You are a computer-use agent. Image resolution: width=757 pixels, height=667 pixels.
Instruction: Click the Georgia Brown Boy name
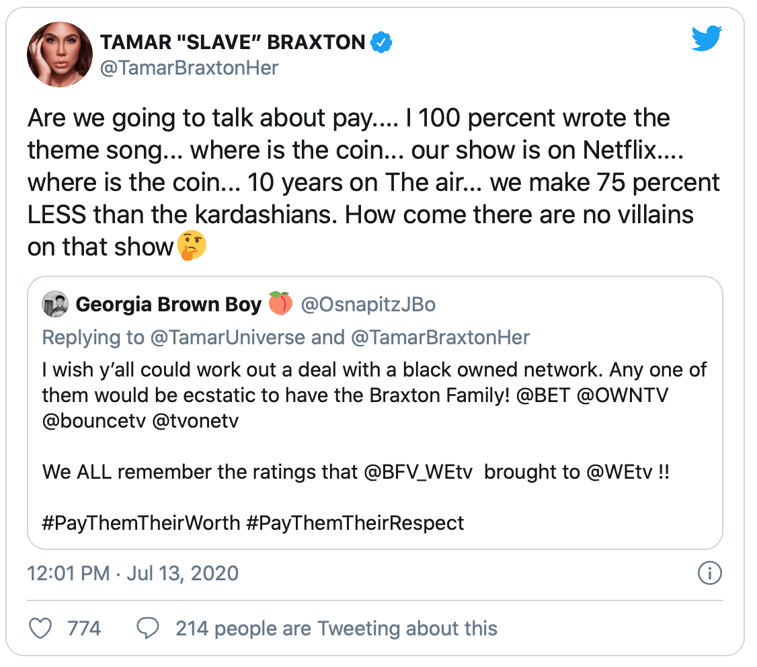168,305
